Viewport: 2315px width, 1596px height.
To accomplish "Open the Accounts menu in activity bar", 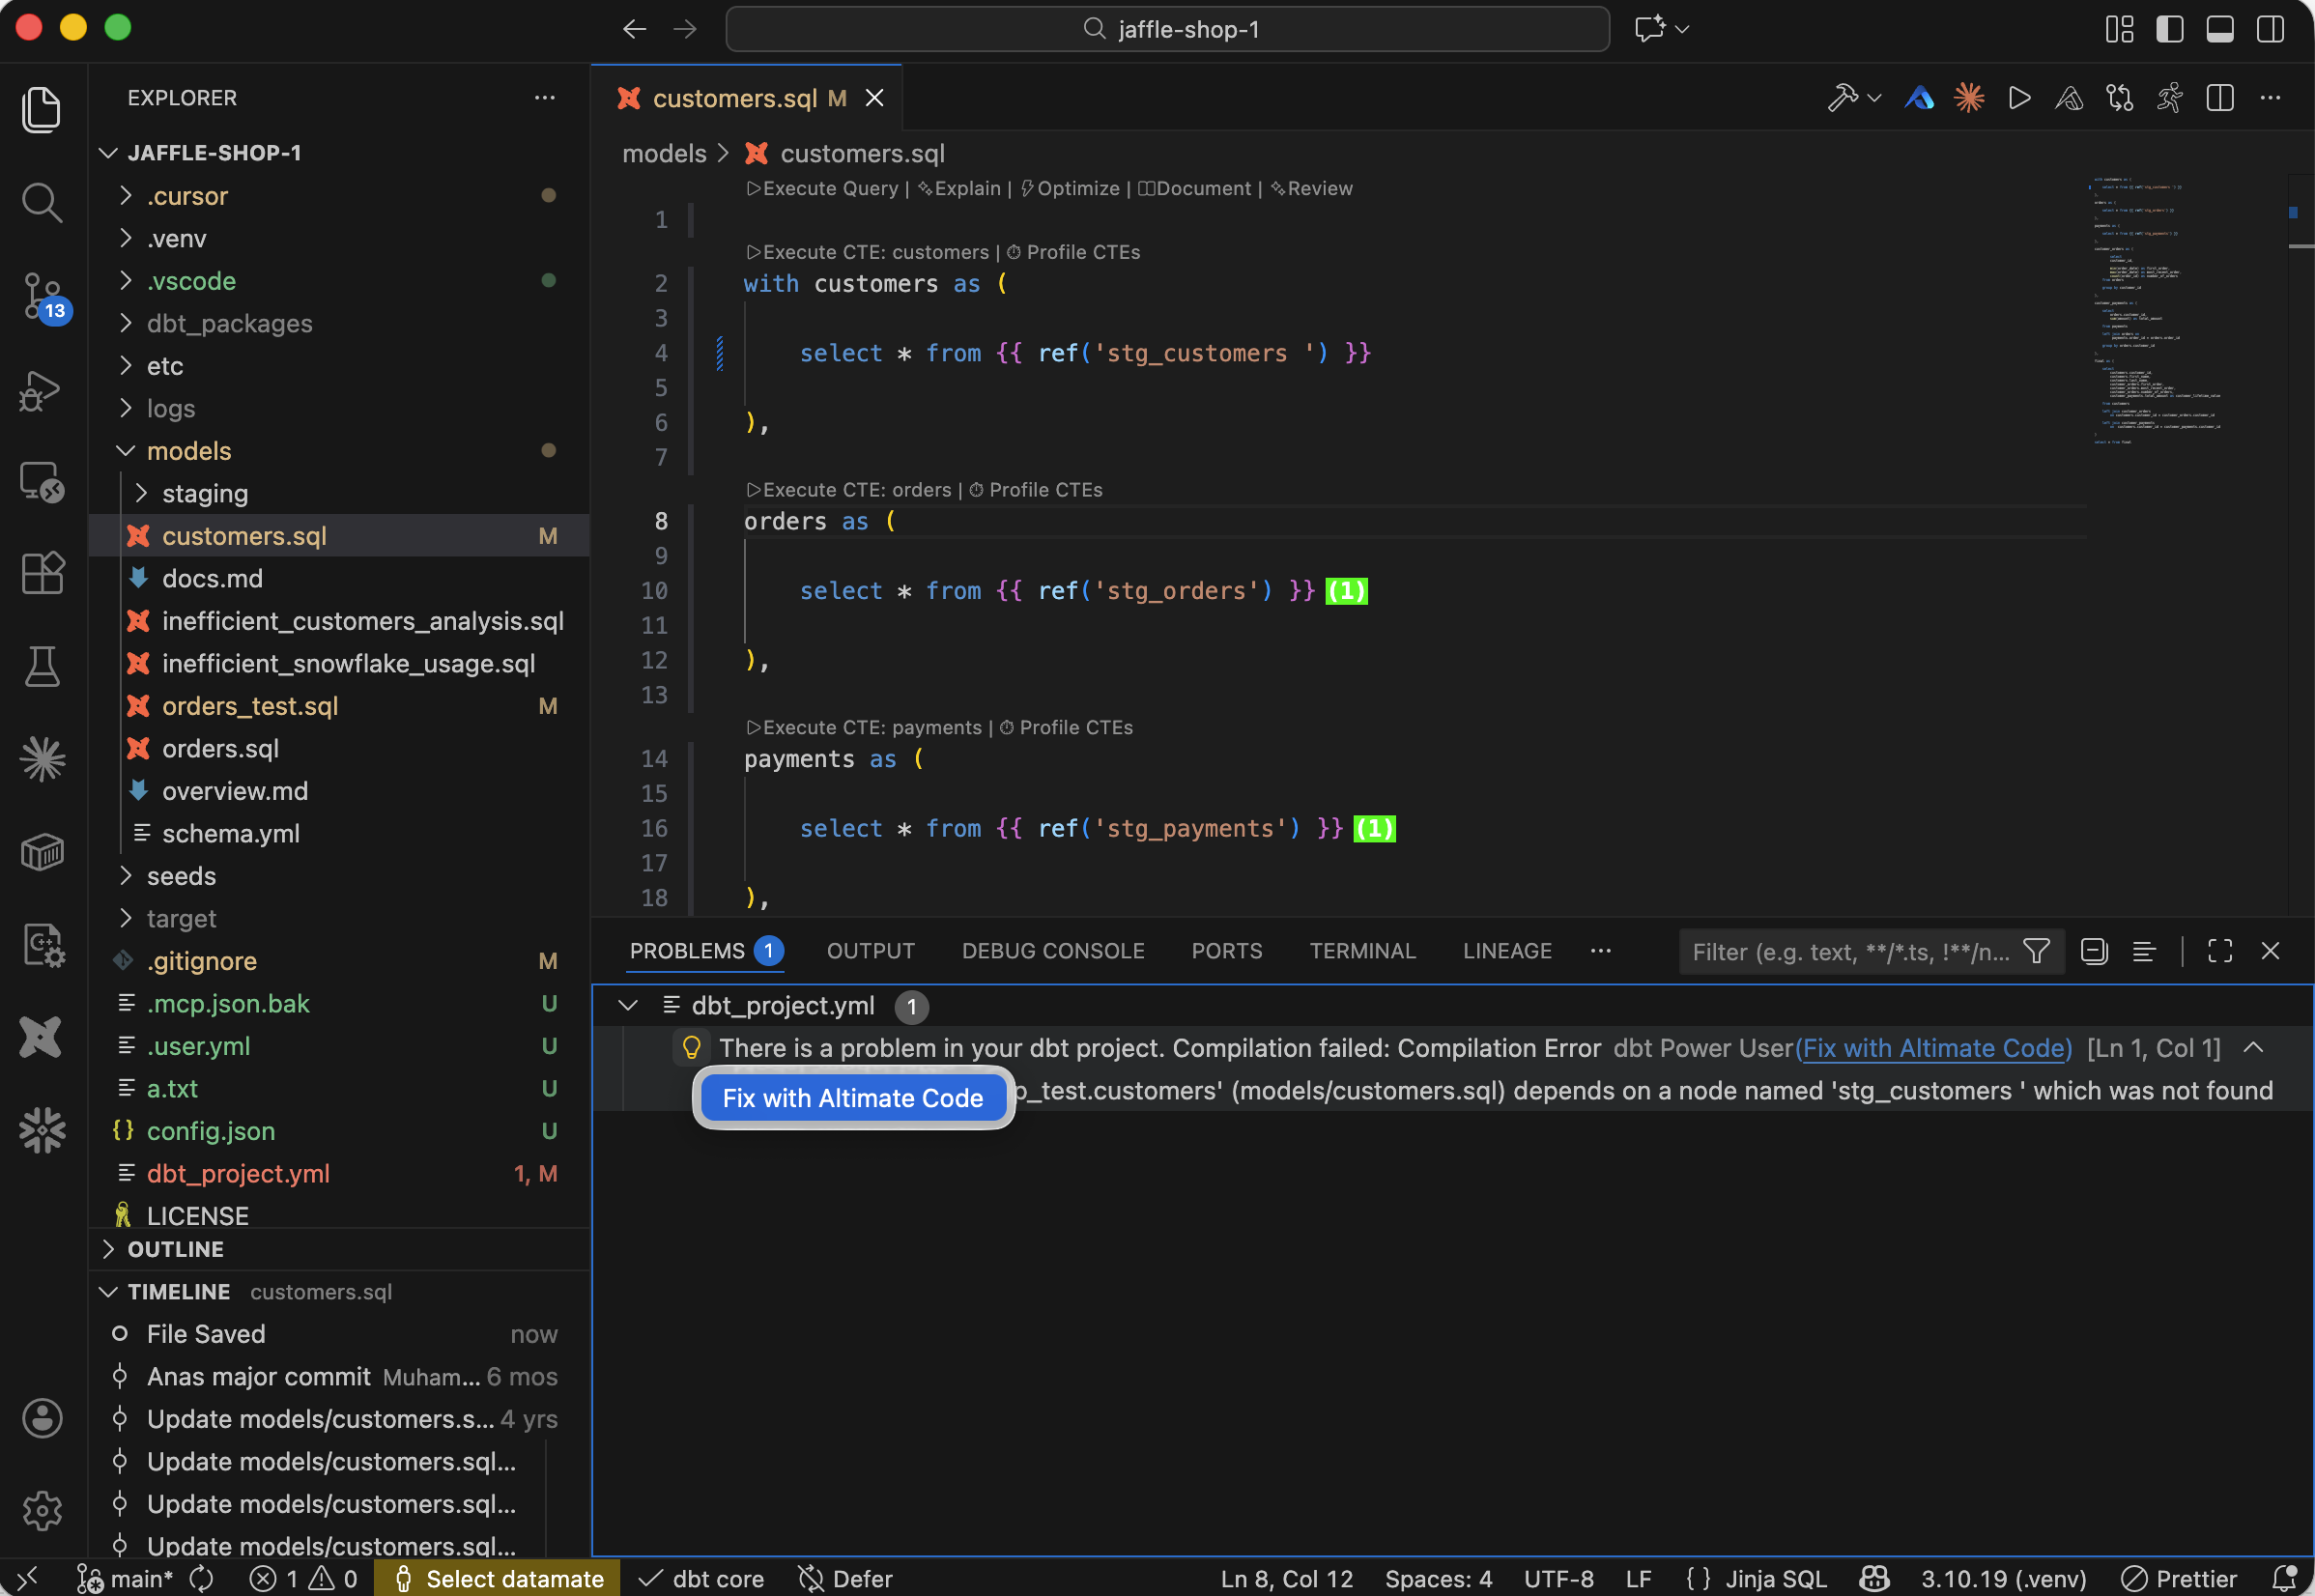I will click(41, 1418).
